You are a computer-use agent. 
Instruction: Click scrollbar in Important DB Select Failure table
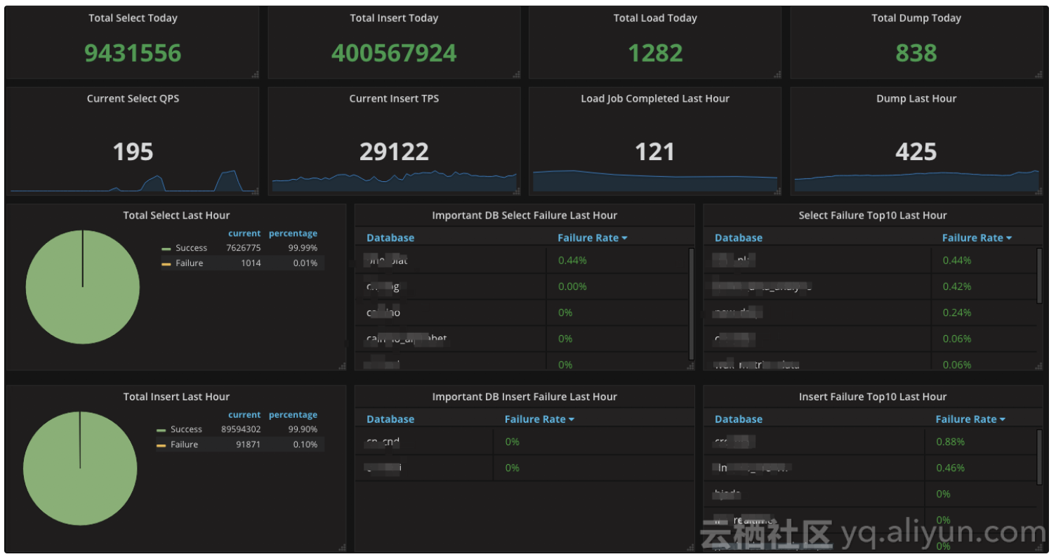pos(692,303)
